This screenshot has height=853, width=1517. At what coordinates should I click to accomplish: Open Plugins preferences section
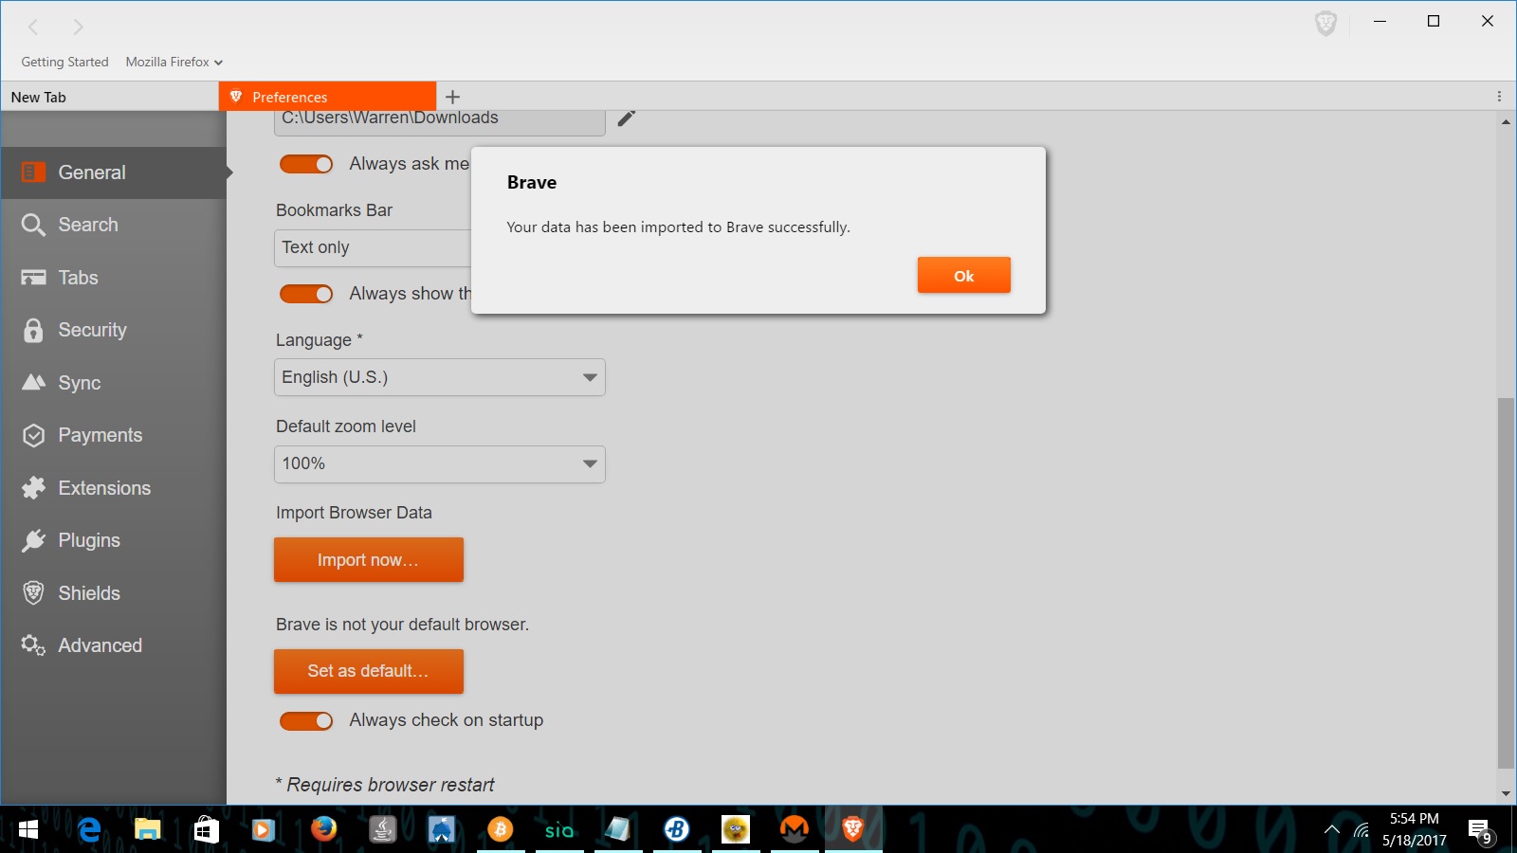(114, 540)
